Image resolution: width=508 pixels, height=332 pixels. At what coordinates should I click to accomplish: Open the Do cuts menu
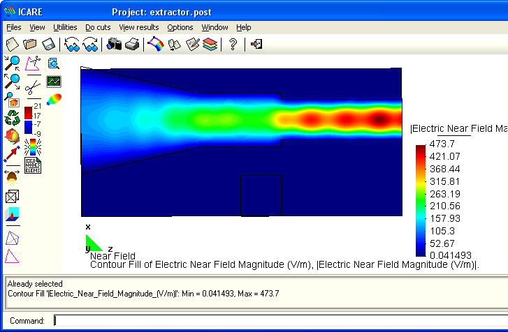98,27
